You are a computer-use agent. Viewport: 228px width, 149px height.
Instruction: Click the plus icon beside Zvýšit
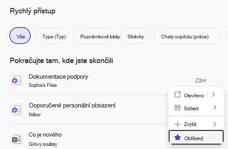click(178, 124)
